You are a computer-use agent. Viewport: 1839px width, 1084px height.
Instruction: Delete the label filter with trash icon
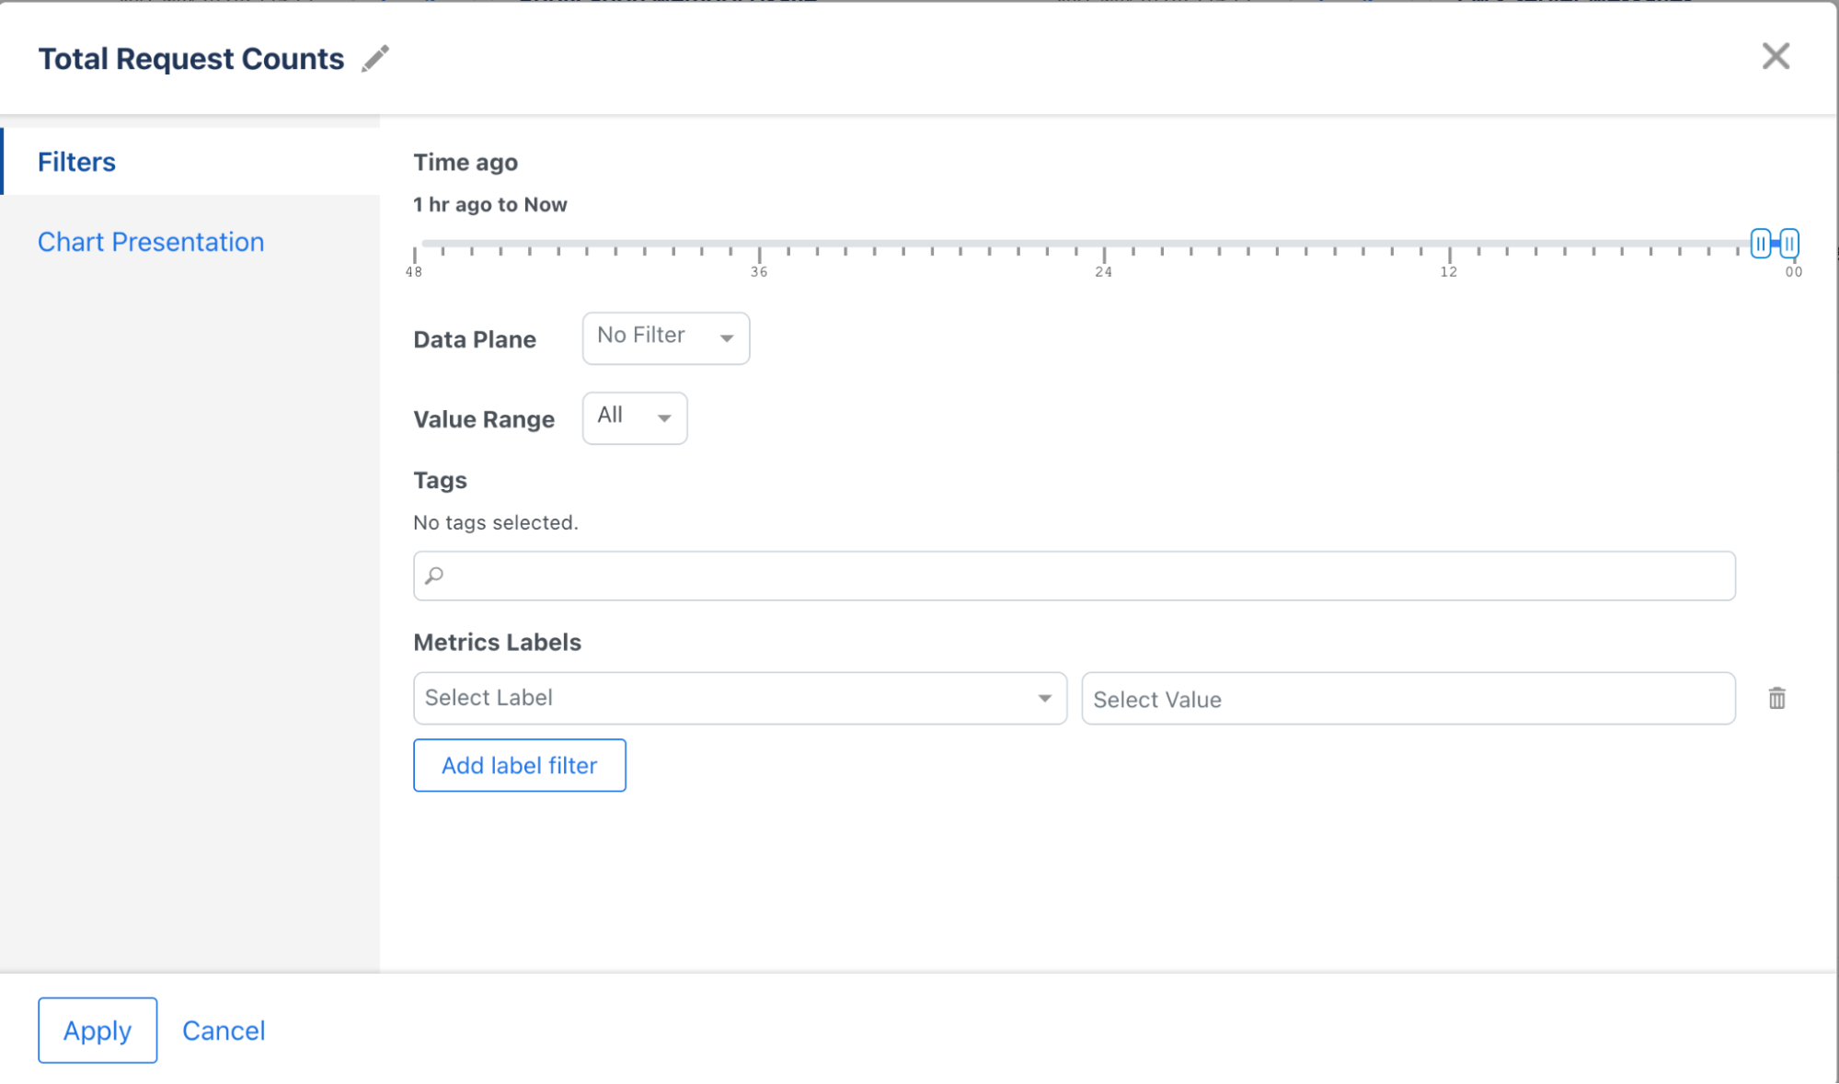(1776, 699)
